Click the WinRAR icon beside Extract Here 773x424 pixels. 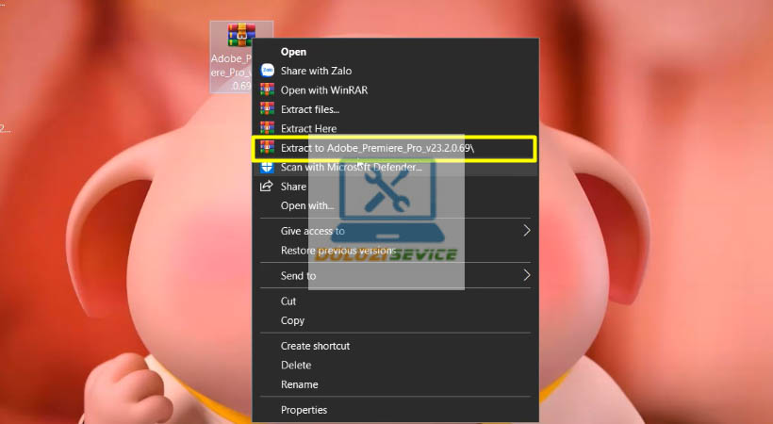267,128
